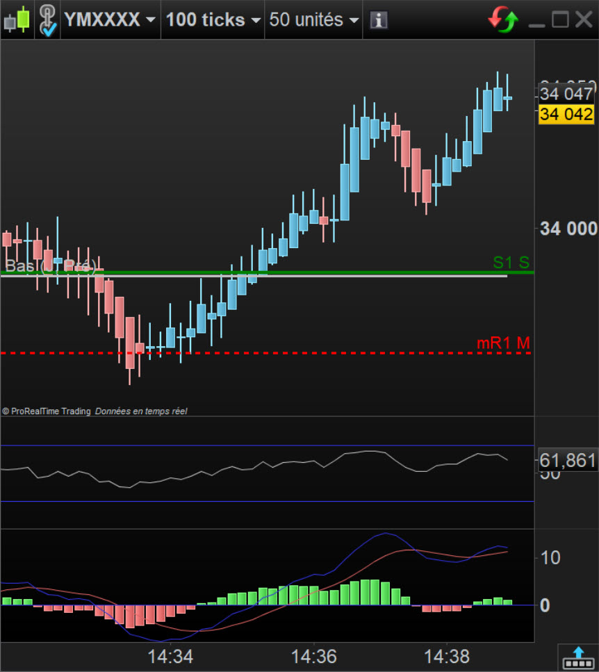Click the MACD scale value 10

(x=550, y=558)
